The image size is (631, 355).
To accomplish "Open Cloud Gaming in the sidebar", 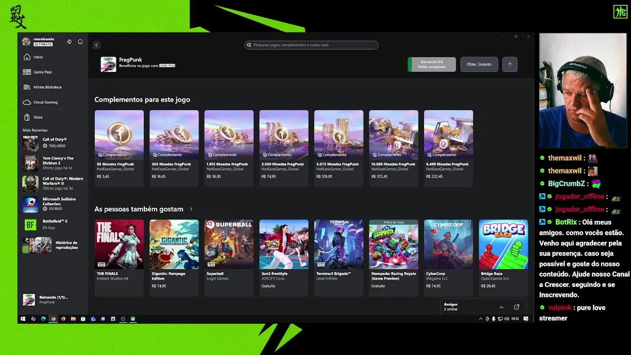I will click(x=53, y=102).
